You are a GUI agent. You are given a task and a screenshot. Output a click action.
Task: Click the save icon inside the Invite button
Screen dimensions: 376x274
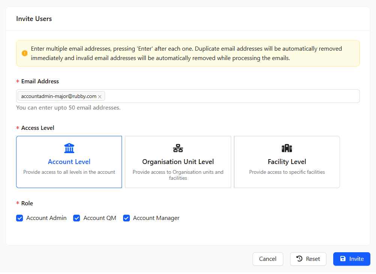point(343,259)
